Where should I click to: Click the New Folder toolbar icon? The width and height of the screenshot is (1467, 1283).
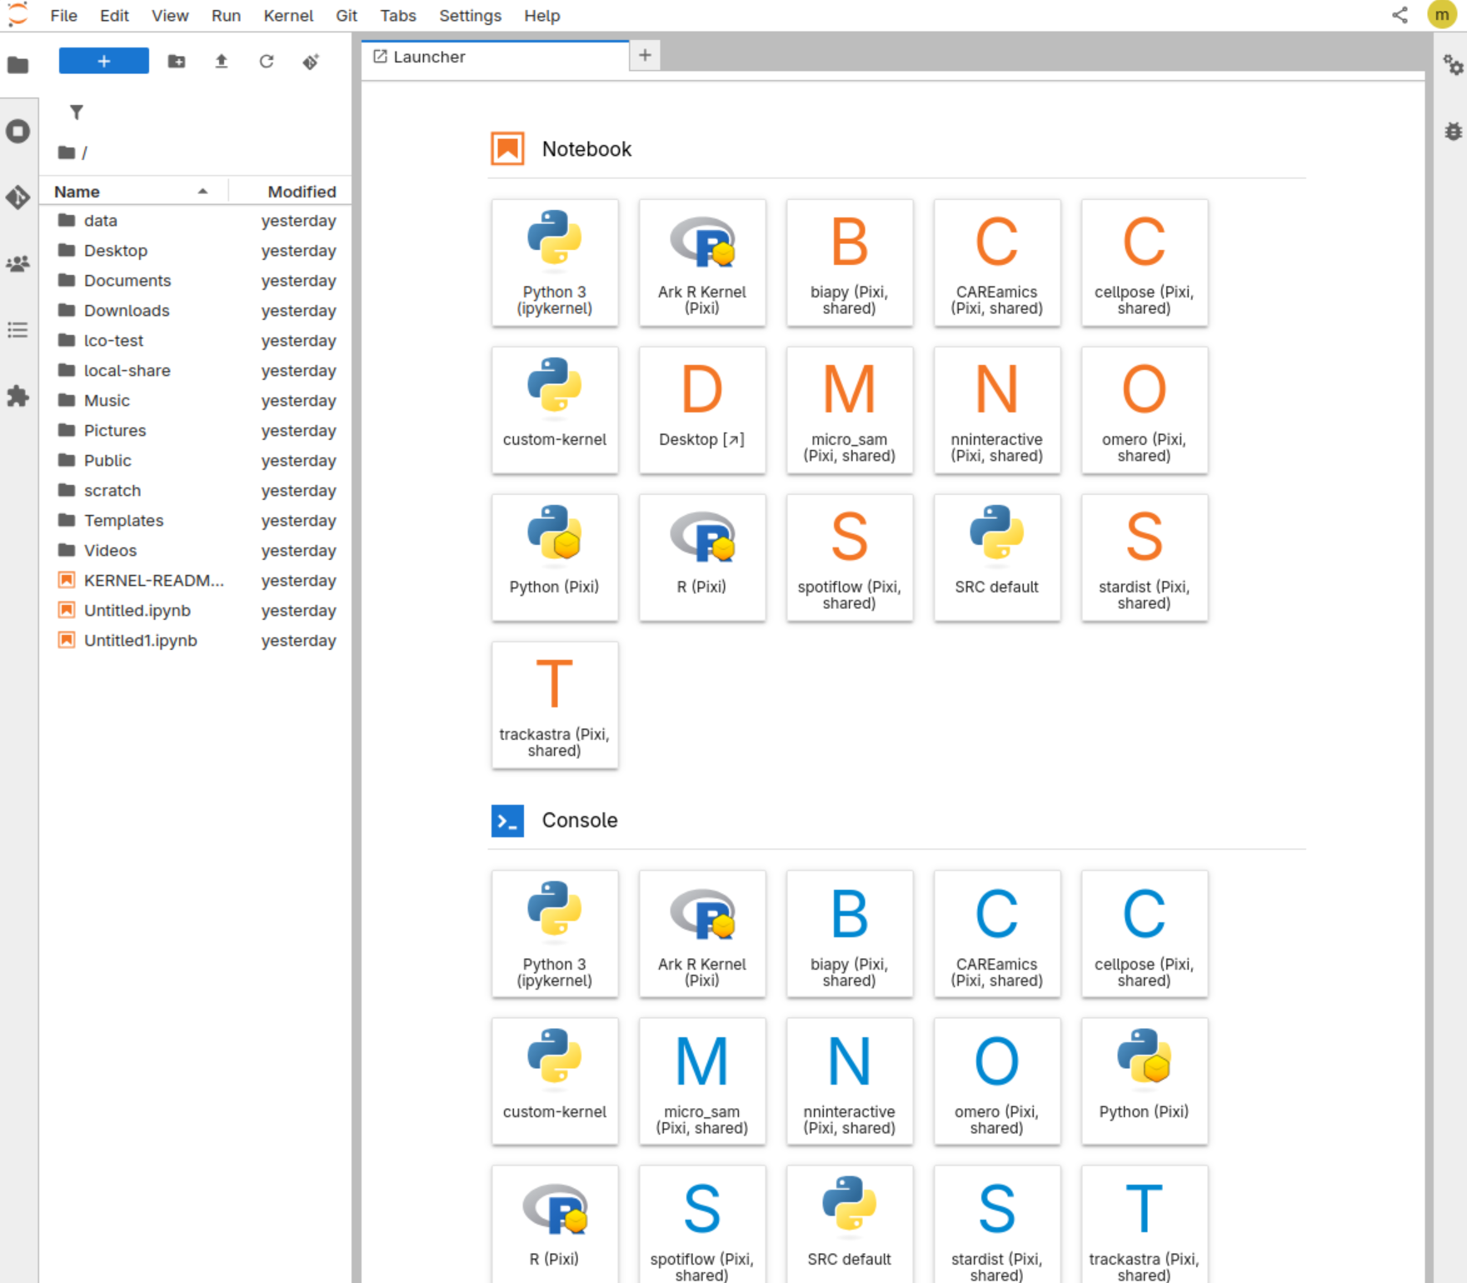177,61
